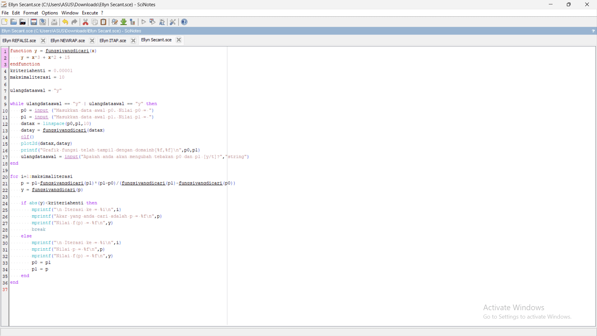Switch to the Ellyn NEWRAP.sce tab
This screenshot has width=597, height=336.
coord(68,41)
